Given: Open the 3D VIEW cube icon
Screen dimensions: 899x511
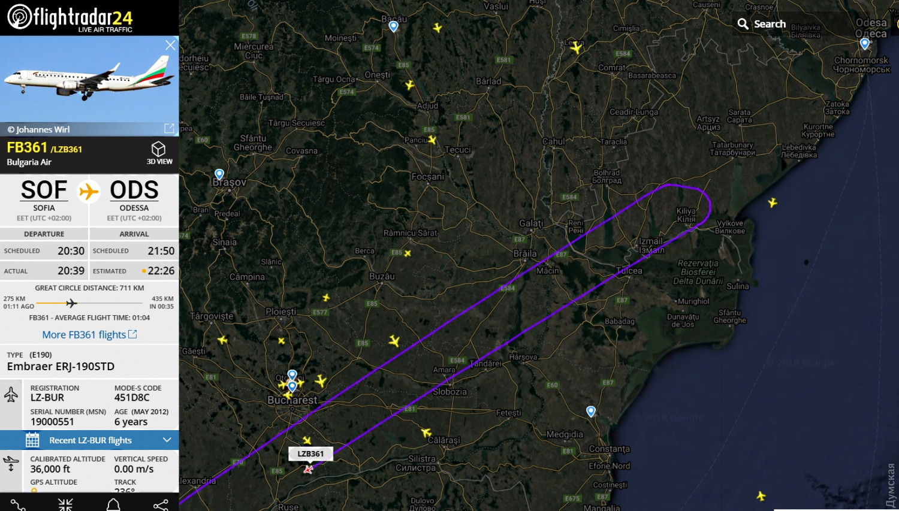Looking at the screenshot, I should (158, 149).
